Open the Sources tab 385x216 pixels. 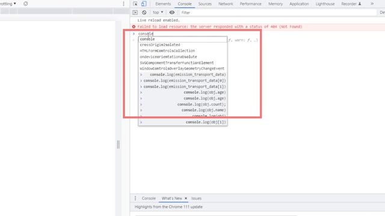click(x=205, y=4)
